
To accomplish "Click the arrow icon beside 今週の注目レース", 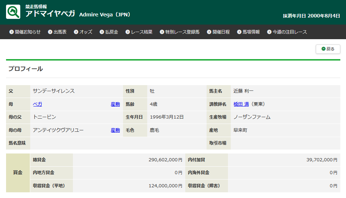I will (x=269, y=32).
